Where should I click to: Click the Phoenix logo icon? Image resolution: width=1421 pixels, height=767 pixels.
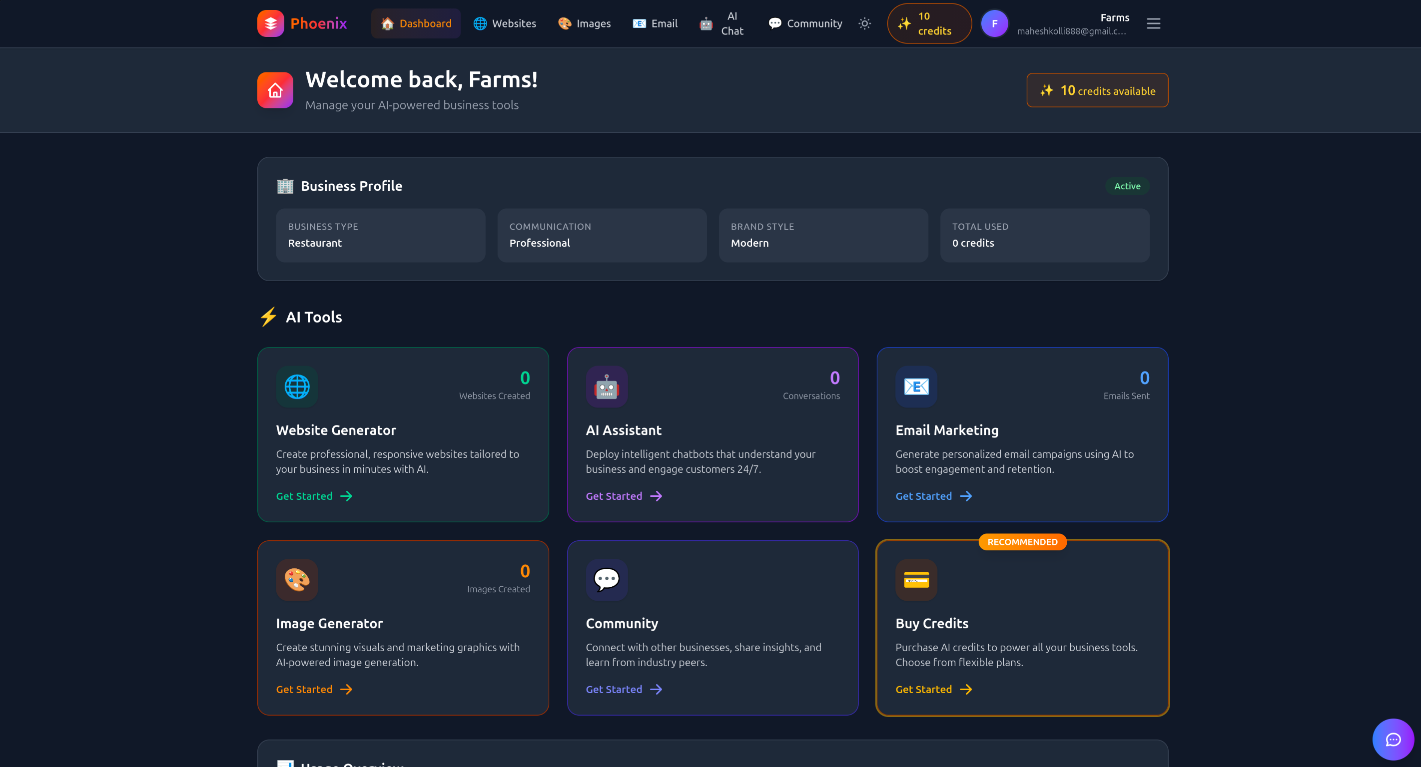270,23
